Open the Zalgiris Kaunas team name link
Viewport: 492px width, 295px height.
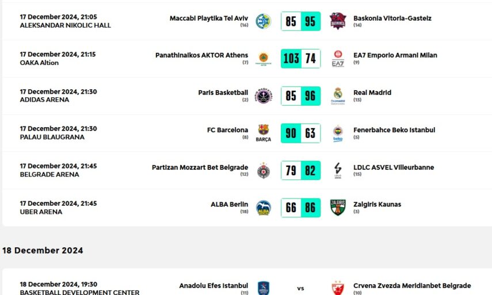(x=377, y=204)
